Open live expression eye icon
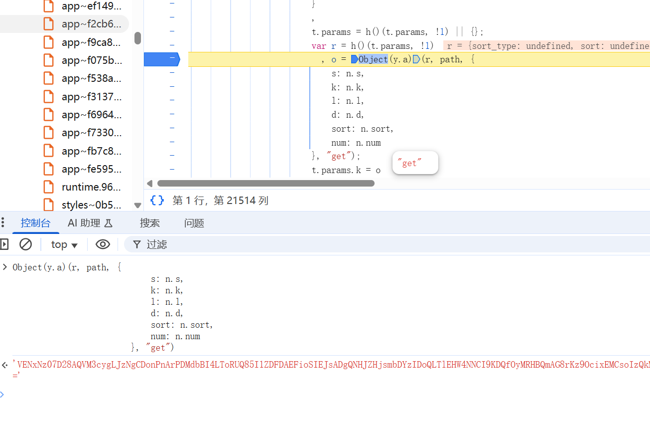 click(x=103, y=244)
